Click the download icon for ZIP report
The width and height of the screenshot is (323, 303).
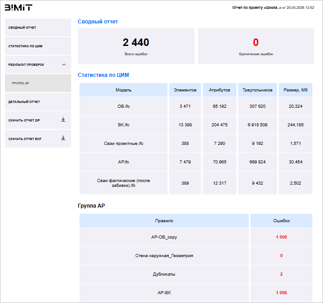point(63,120)
